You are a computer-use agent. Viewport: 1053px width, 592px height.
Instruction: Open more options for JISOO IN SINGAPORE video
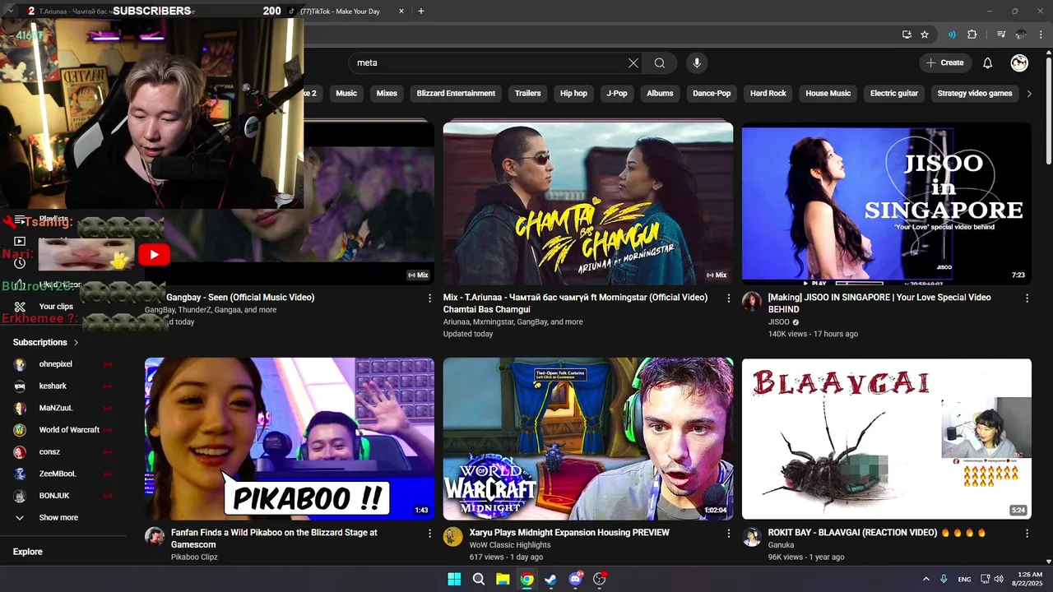1027,298
